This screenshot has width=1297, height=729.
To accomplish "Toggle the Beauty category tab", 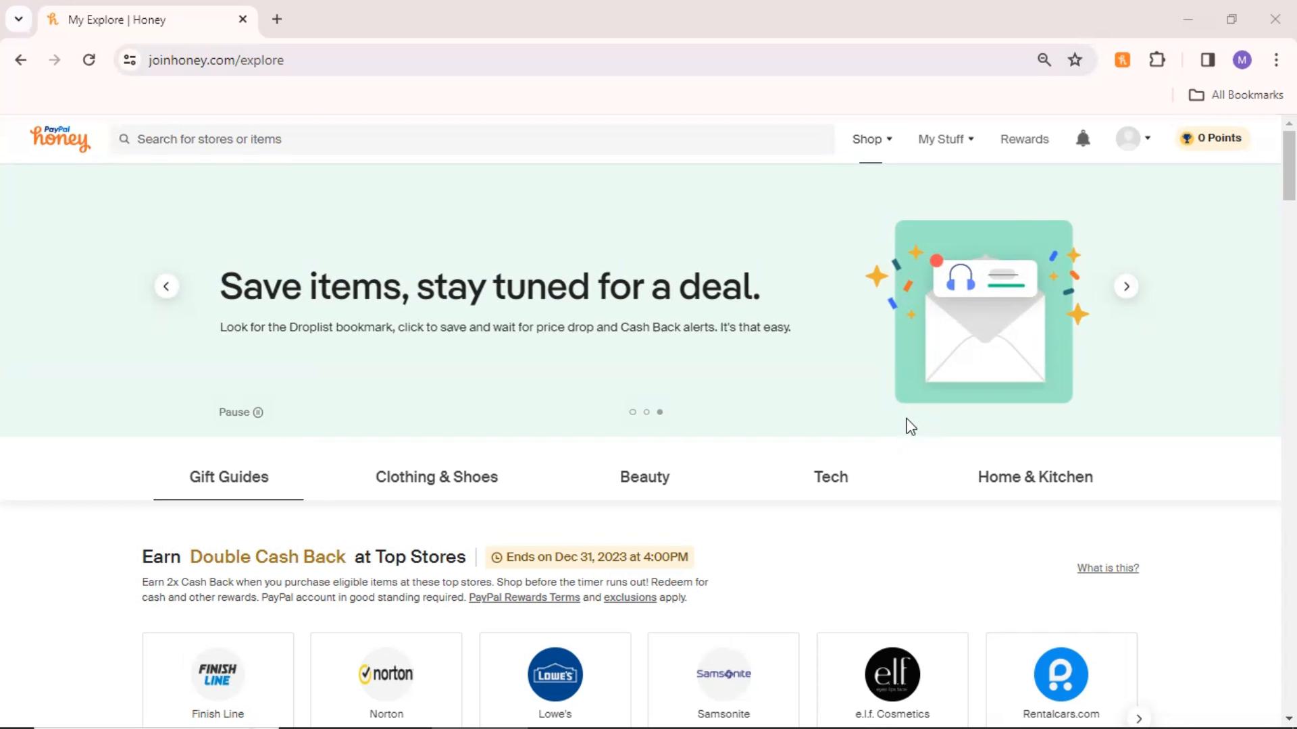I will 645,477.
